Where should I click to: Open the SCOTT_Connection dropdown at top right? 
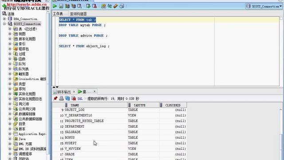[x=264, y=6]
